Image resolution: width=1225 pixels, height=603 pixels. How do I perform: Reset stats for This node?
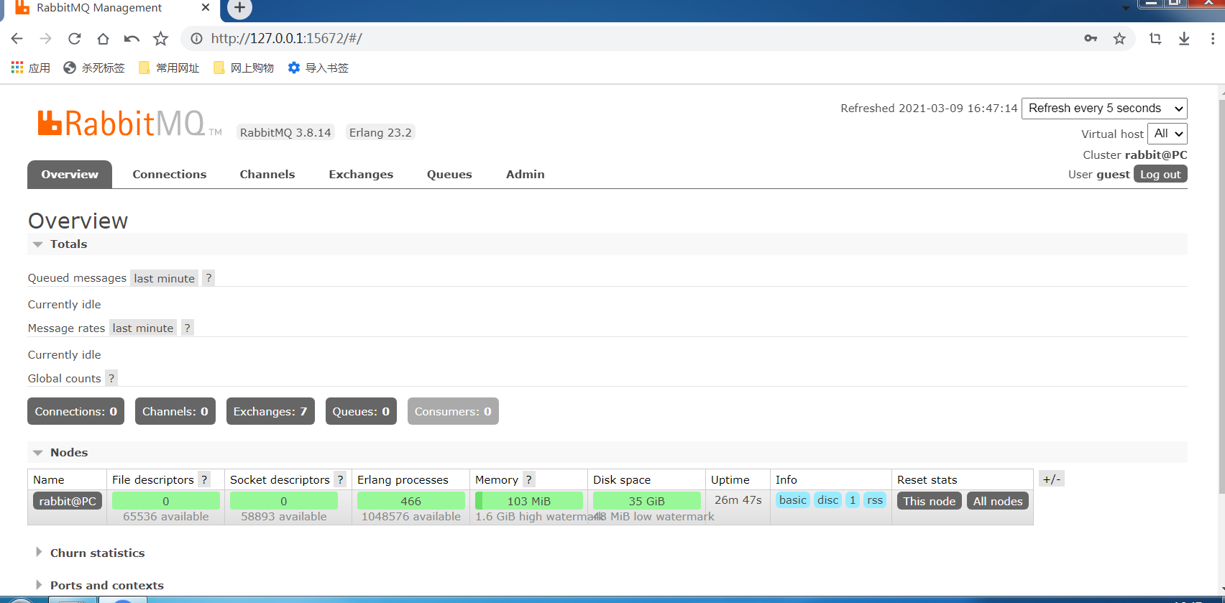930,501
